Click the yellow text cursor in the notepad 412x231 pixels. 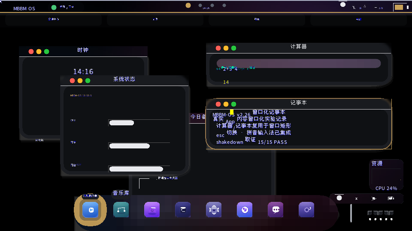tap(232, 112)
